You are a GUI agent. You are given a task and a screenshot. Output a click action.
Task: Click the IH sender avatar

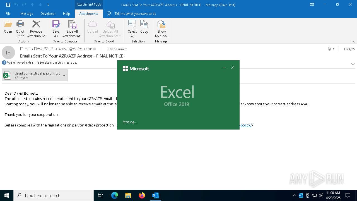coord(8,52)
